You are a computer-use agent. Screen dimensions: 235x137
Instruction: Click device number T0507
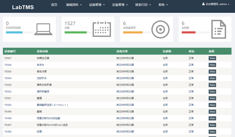pyautogui.click(x=8, y=58)
